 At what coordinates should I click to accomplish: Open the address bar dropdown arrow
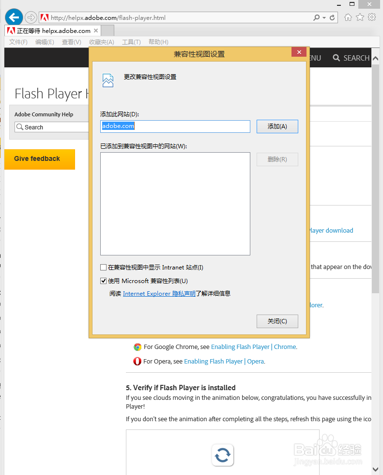click(324, 18)
